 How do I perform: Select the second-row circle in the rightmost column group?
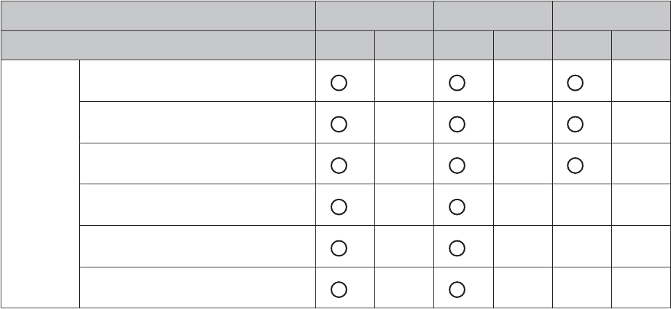575,124
